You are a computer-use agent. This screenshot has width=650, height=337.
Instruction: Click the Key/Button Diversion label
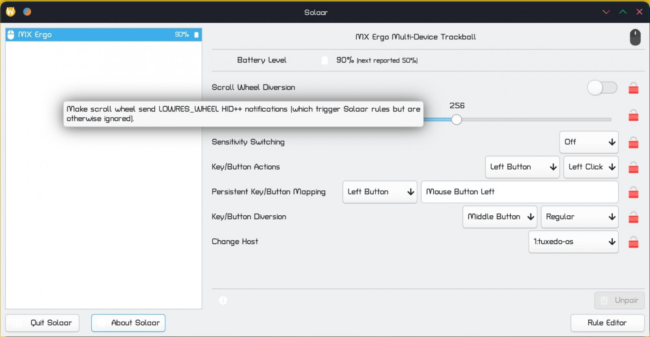click(x=249, y=217)
